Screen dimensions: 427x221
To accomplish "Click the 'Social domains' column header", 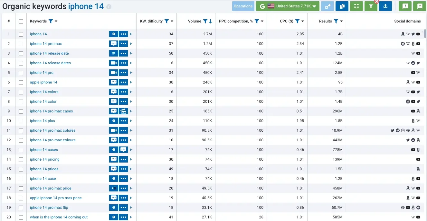I will [x=407, y=21].
